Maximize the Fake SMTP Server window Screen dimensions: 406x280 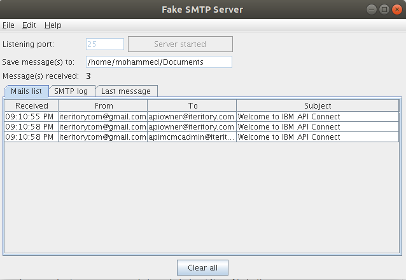(x=384, y=10)
